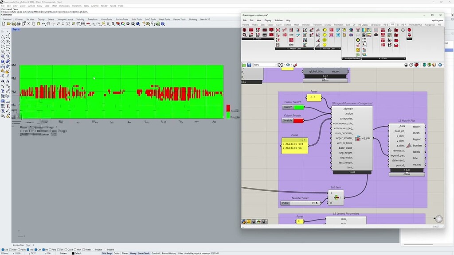Click the List Item component icon
This screenshot has height=255, width=454.
(337, 197)
